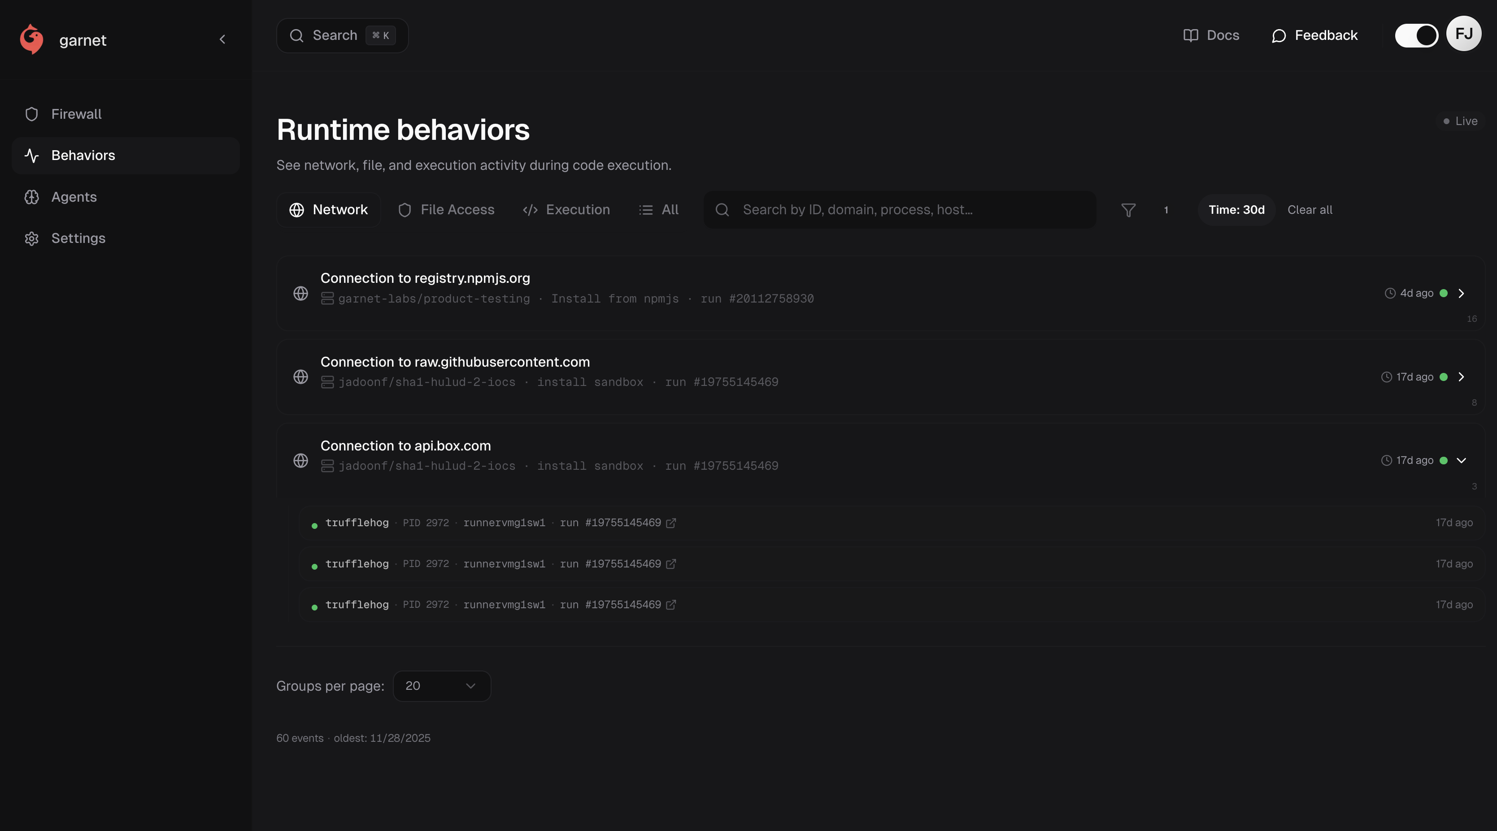This screenshot has height=831, width=1497.
Task: Switch to the All events tab
Action: coord(658,210)
